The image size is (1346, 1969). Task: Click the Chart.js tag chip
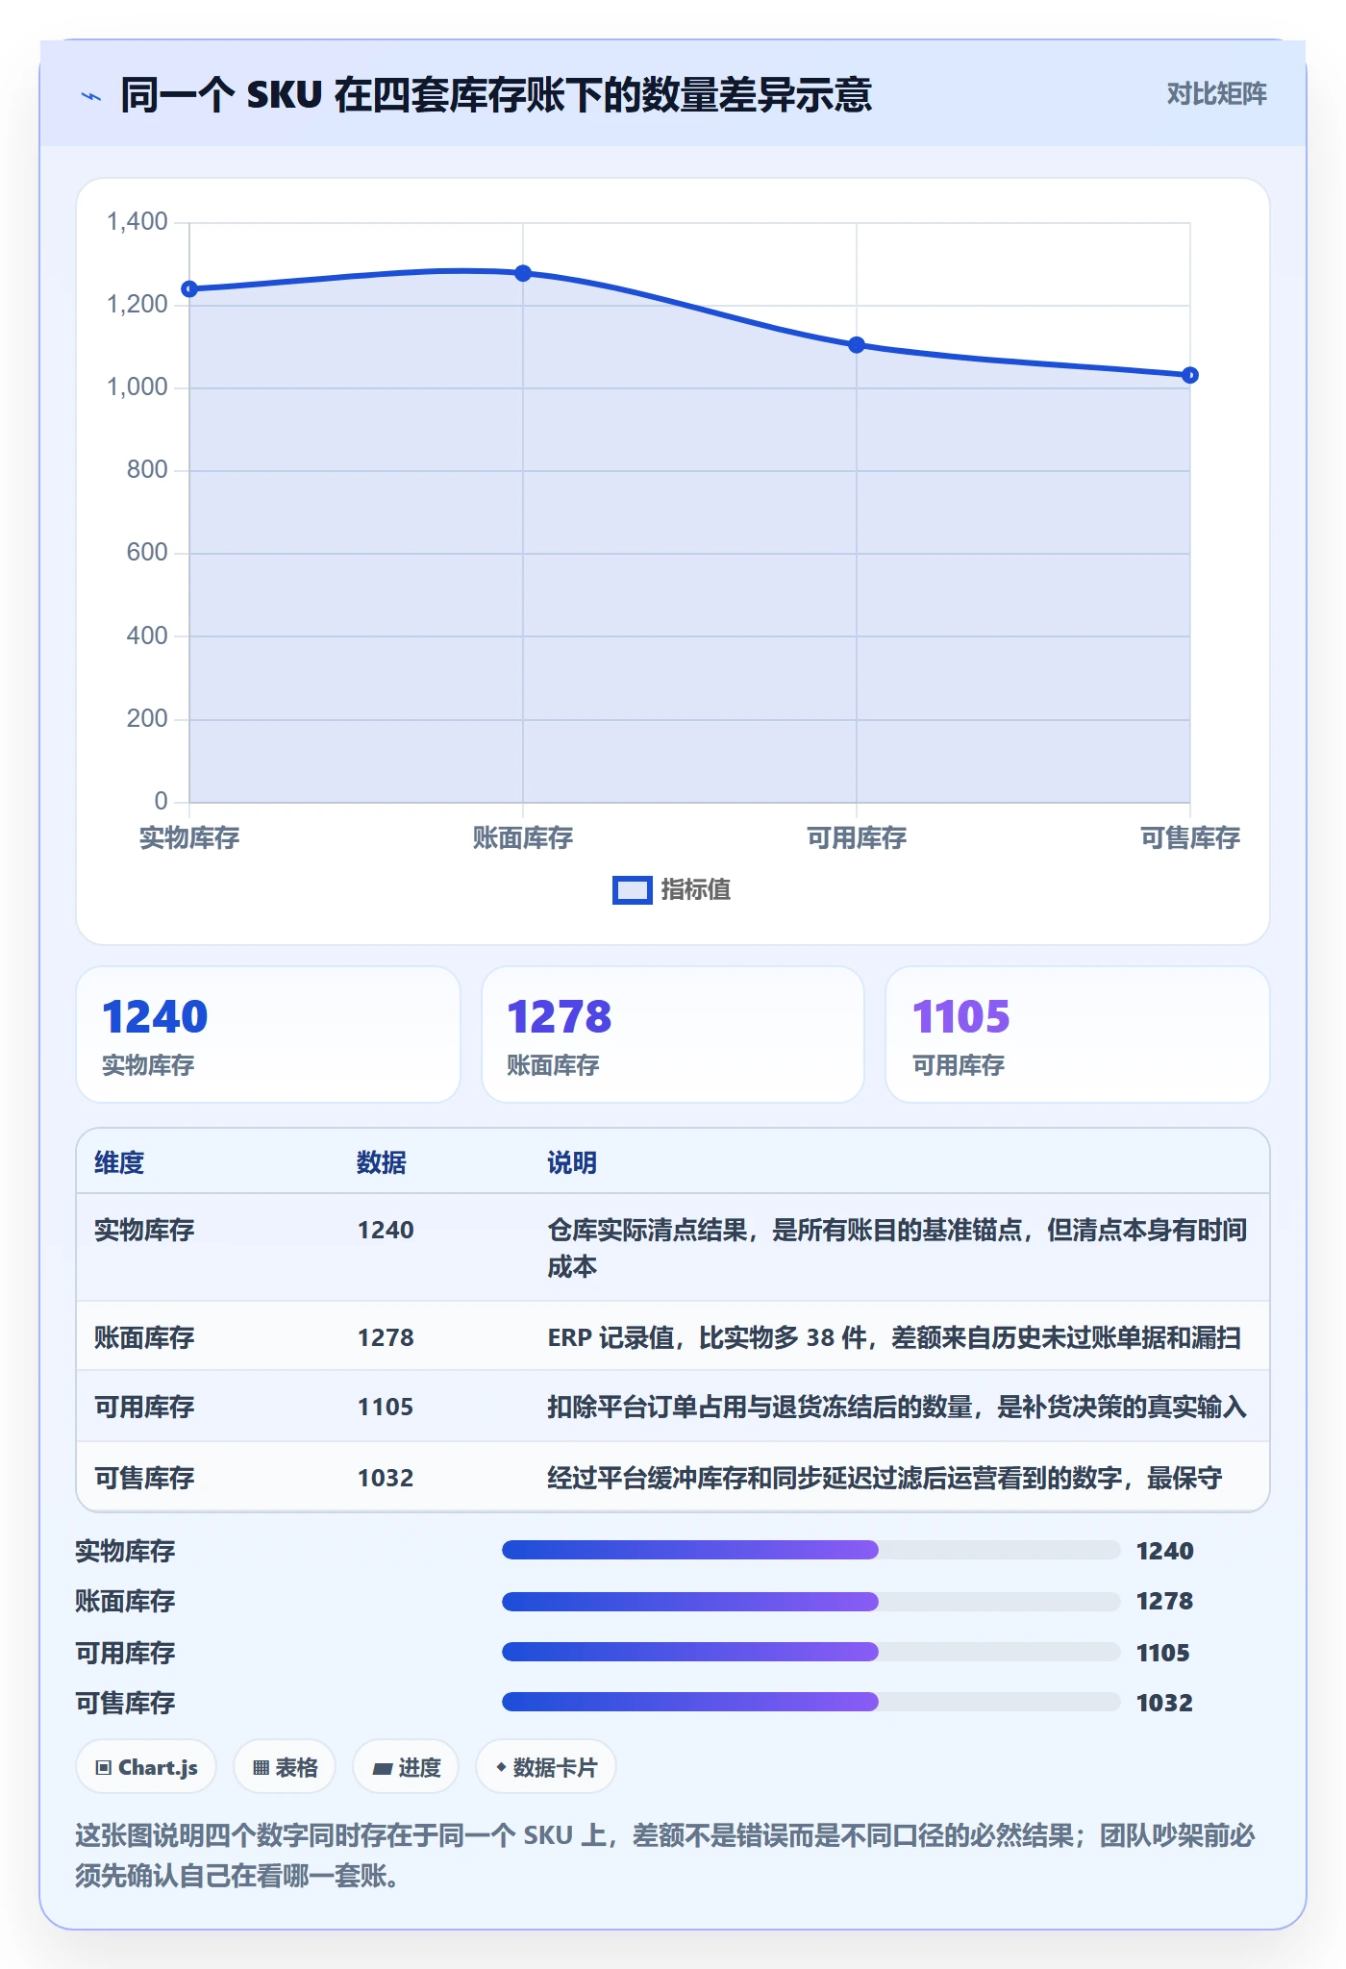click(x=146, y=1767)
